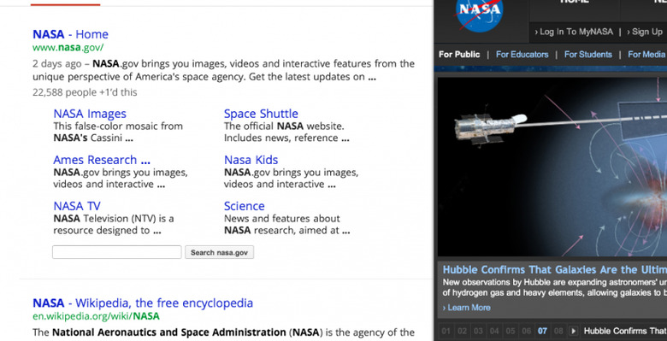Follow the NASA TV link

pyautogui.click(x=77, y=206)
